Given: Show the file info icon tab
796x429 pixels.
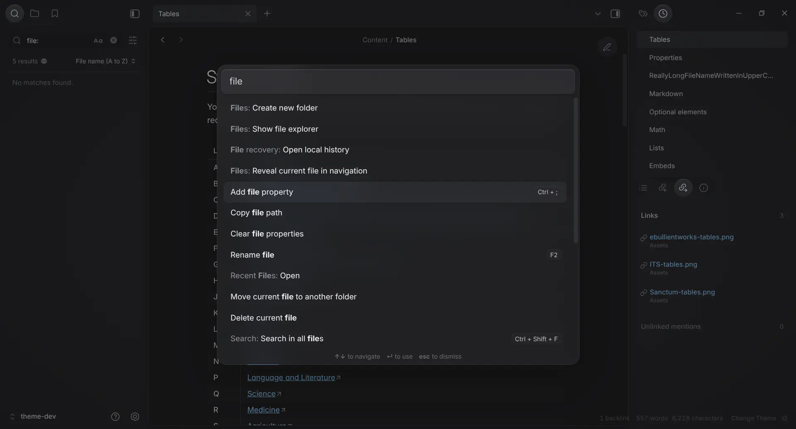Looking at the screenshot, I should [704, 188].
